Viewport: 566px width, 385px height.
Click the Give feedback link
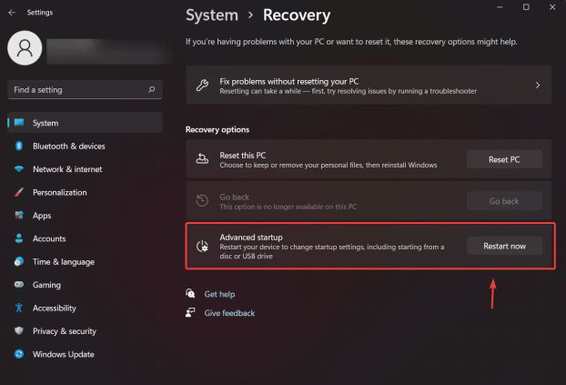[229, 313]
